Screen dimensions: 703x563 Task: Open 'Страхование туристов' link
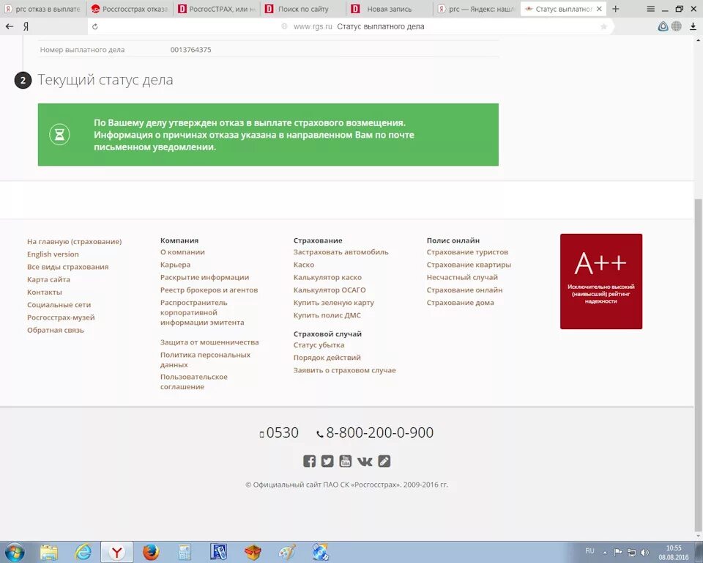click(x=467, y=252)
